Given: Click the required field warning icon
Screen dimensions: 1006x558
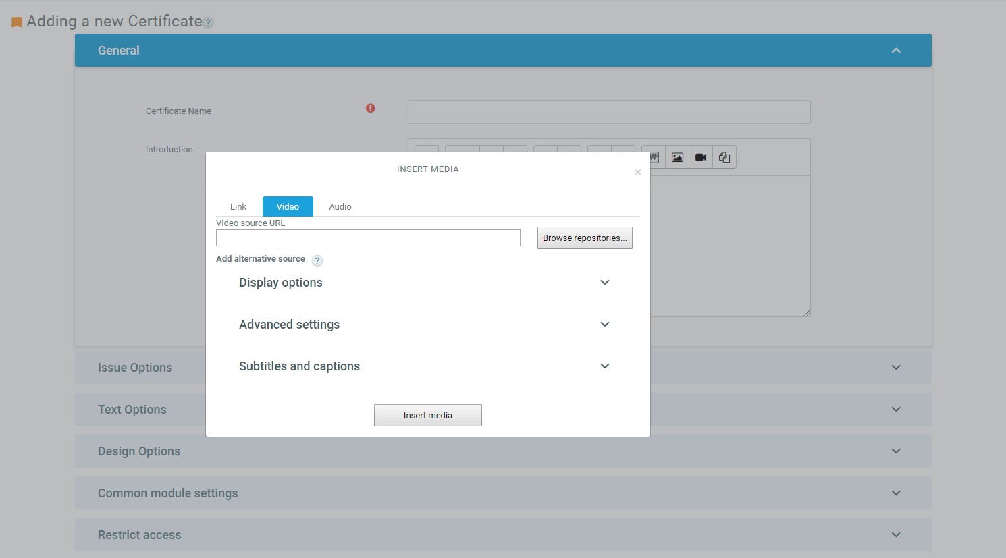Looking at the screenshot, I should click(x=371, y=108).
